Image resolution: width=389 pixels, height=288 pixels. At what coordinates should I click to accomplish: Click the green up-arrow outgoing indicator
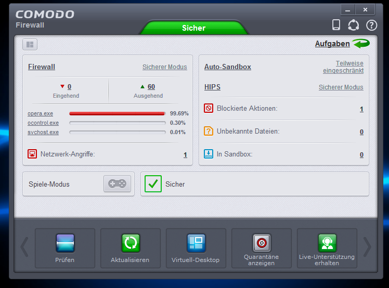point(142,86)
